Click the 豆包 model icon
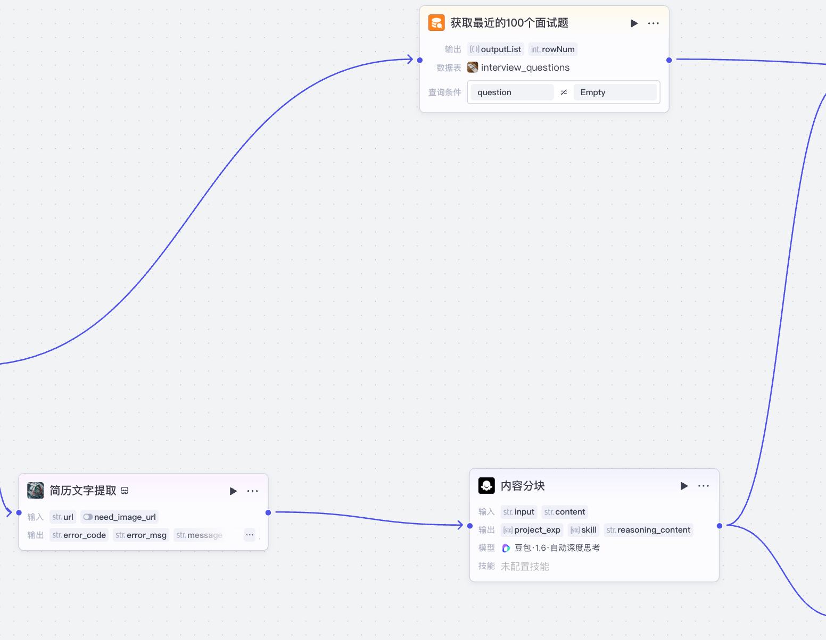826x640 pixels. pos(506,548)
